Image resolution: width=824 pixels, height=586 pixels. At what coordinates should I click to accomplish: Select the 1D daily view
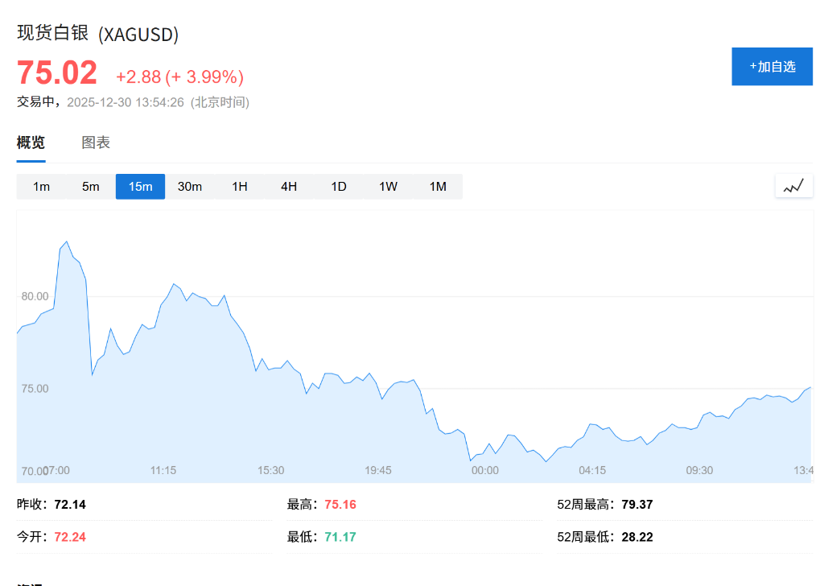(338, 186)
